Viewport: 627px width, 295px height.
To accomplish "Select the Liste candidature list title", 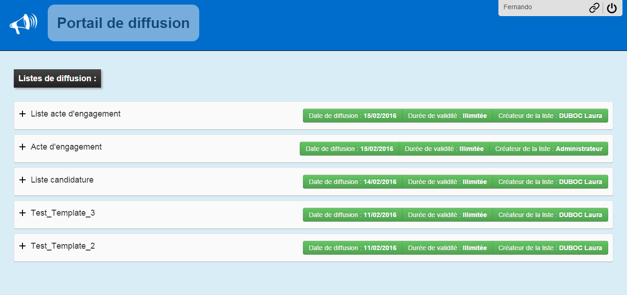I will [62, 180].
